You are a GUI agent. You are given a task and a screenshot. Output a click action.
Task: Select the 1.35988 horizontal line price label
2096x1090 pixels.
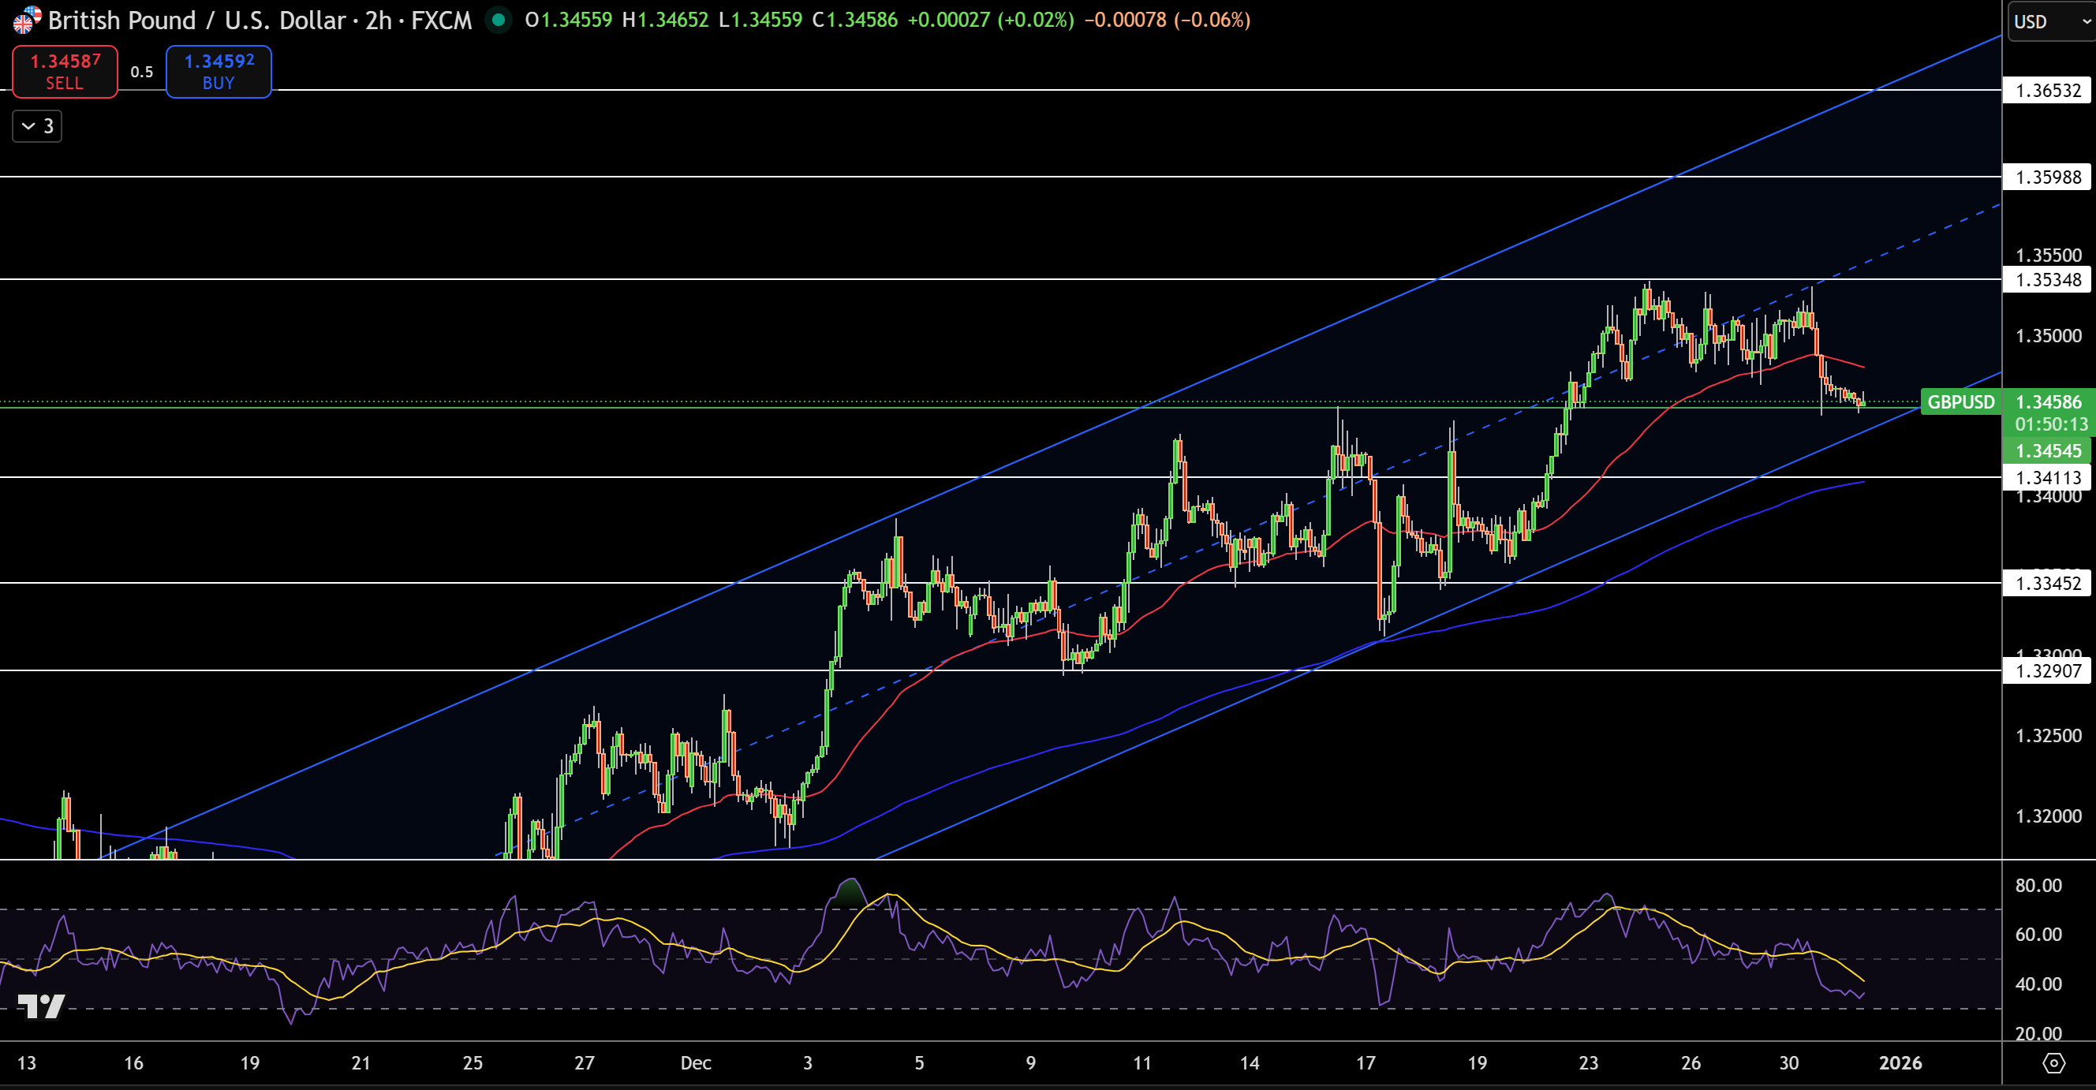click(2047, 177)
